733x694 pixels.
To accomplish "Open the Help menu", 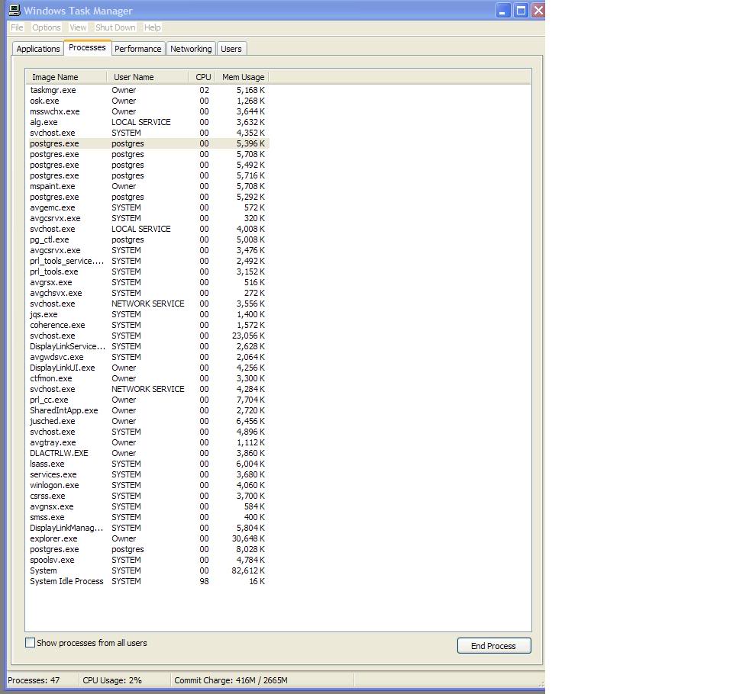I will pos(153,27).
